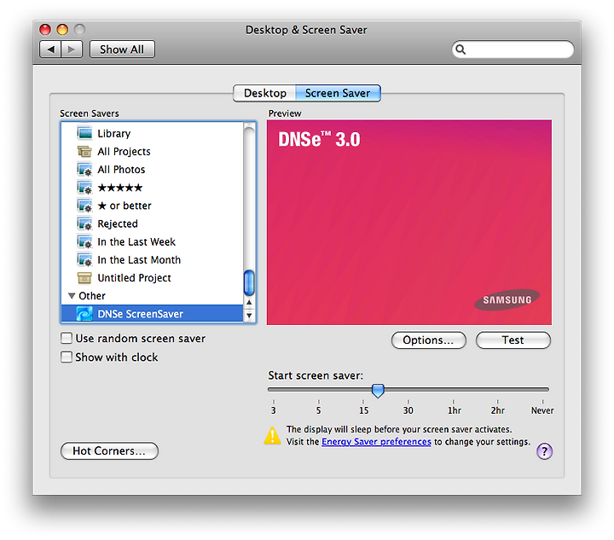The image size is (614, 540).
Task: Click the DNSe 3.0 preview image
Action: click(409, 223)
